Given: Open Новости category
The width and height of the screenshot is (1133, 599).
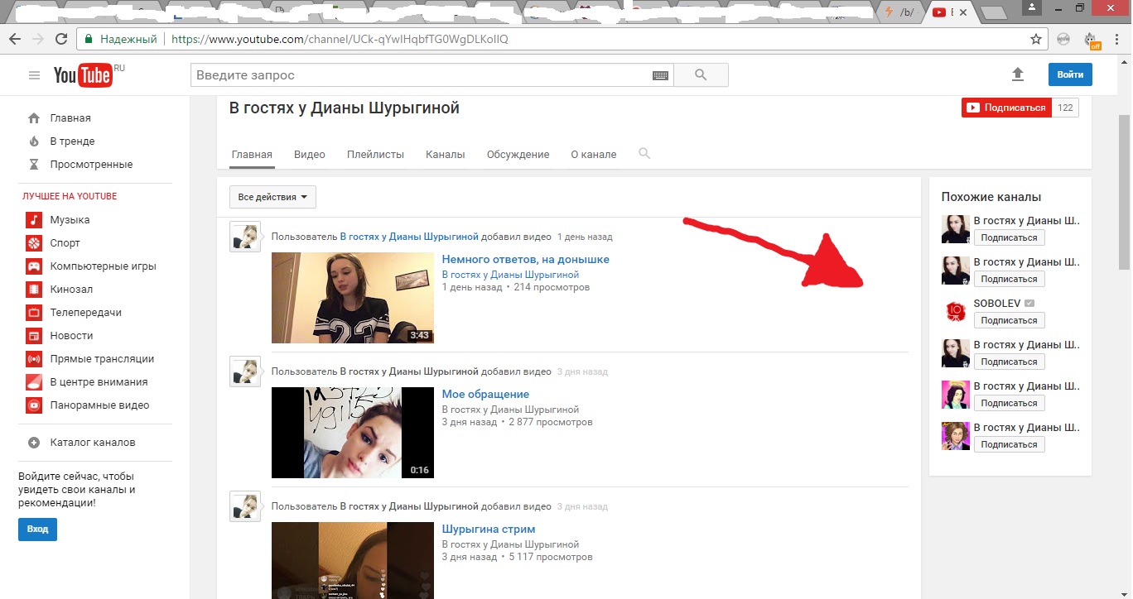Looking at the screenshot, I should tap(71, 336).
